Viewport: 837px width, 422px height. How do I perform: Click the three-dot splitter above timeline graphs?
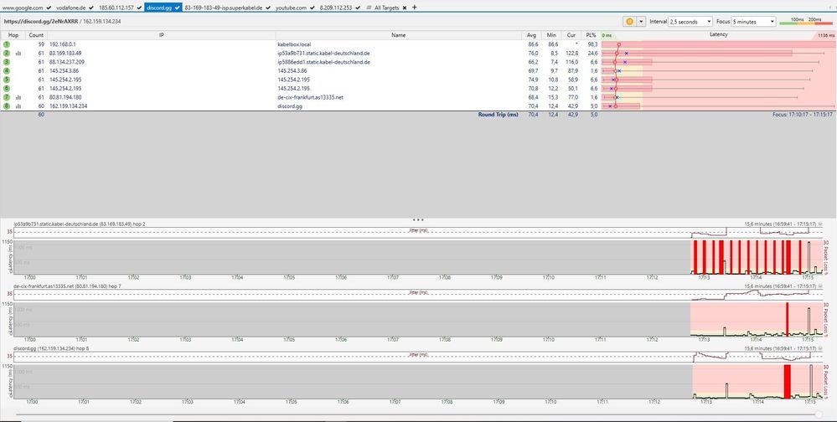(x=418, y=219)
